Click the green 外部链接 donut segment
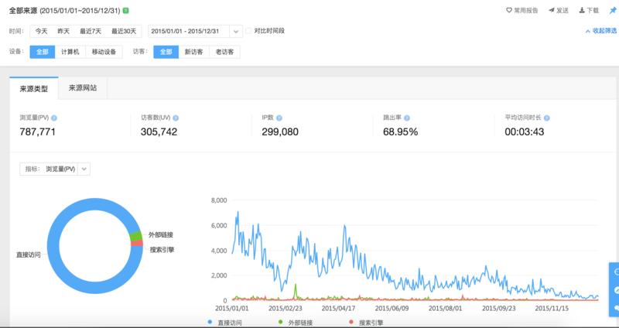This screenshot has height=328, width=619. tap(136, 236)
